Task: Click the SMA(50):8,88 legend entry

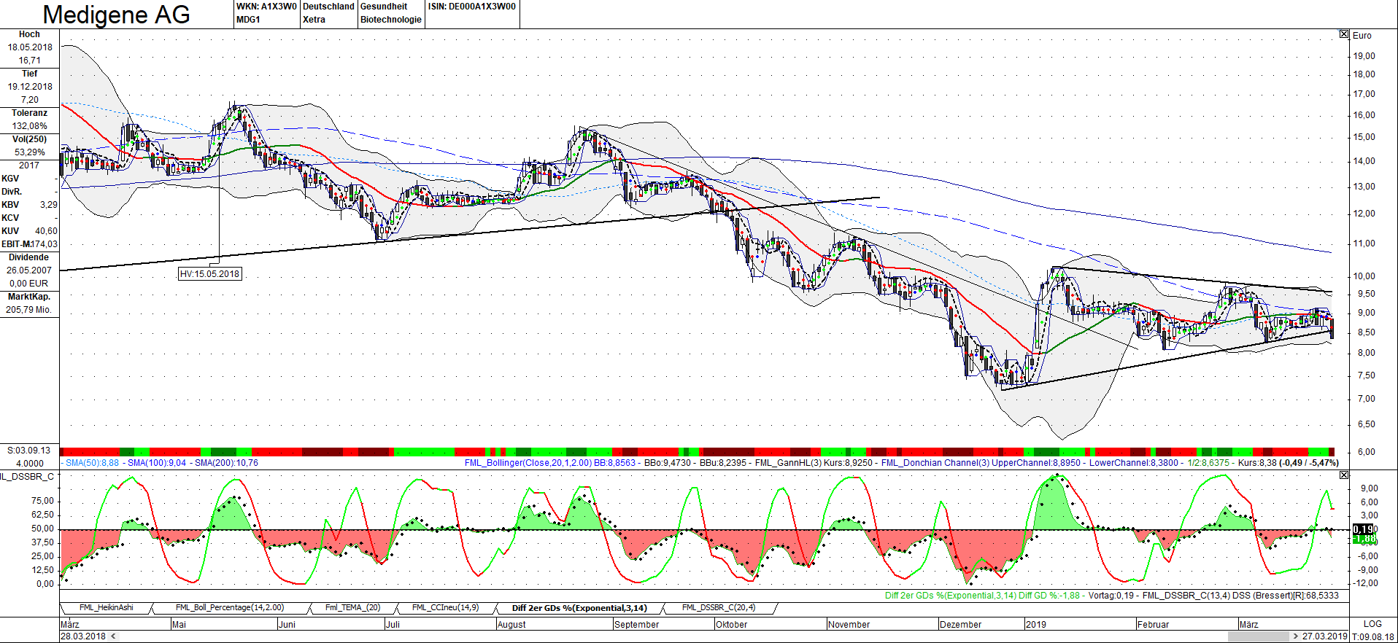Action: pyautogui.click(x=93, y=463)
